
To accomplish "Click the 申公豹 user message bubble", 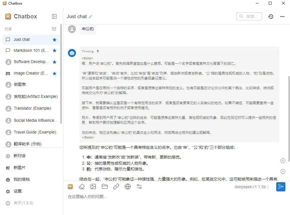I will (88, 29).
